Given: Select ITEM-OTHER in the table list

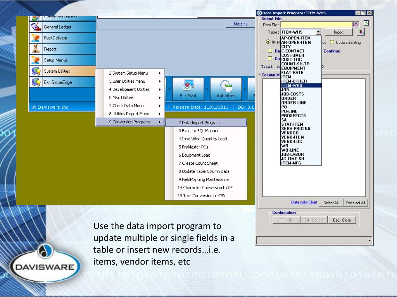Looking at the screenshot, I should pos(301,81).
